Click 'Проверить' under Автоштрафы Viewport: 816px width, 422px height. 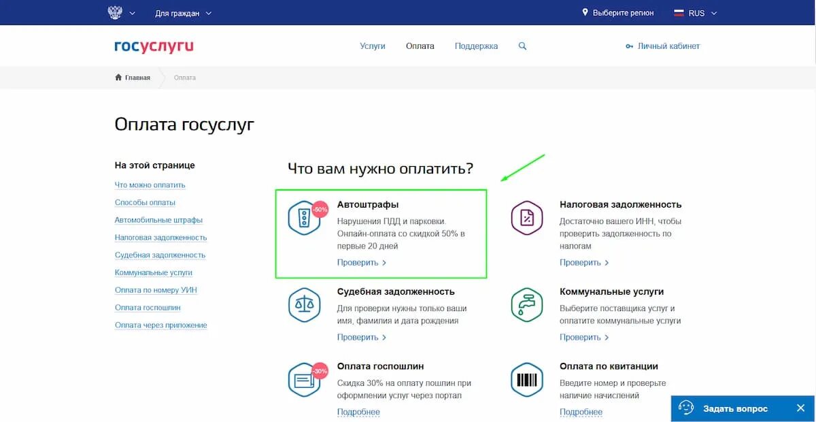coord(362,263)
